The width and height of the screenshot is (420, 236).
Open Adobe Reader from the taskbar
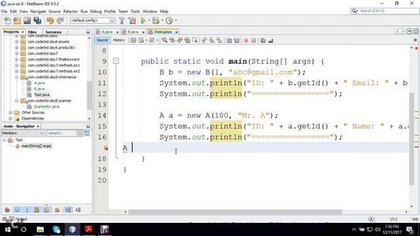[x=89, y=229]
